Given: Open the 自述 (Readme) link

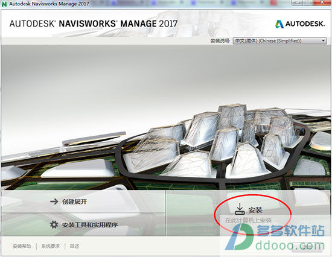Looking at the screenshot, I should 74,246.
